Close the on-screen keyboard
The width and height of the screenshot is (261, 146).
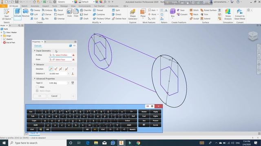point(159,106)
